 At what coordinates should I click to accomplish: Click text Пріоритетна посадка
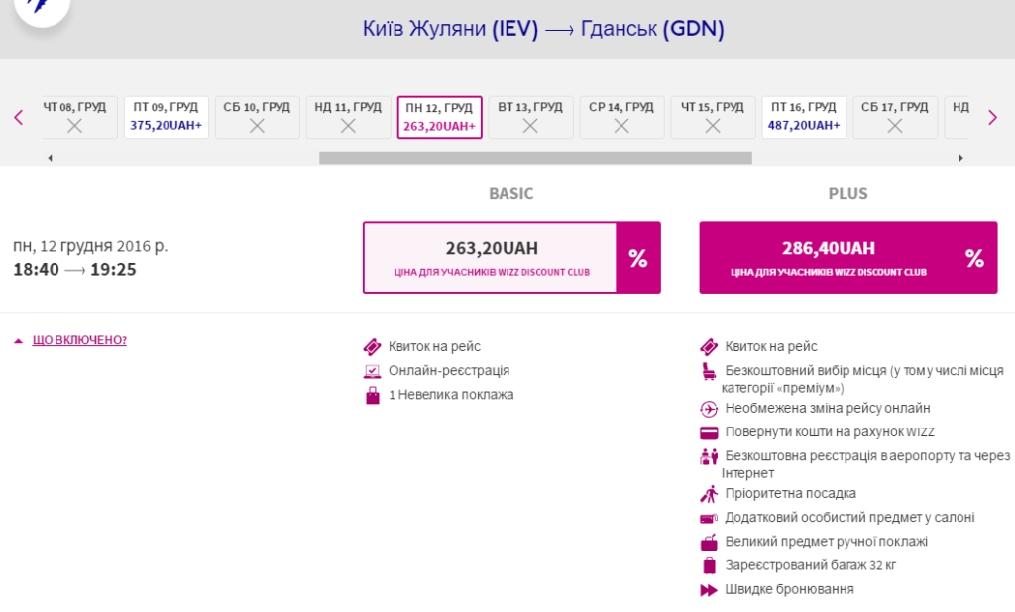point(790,494)
